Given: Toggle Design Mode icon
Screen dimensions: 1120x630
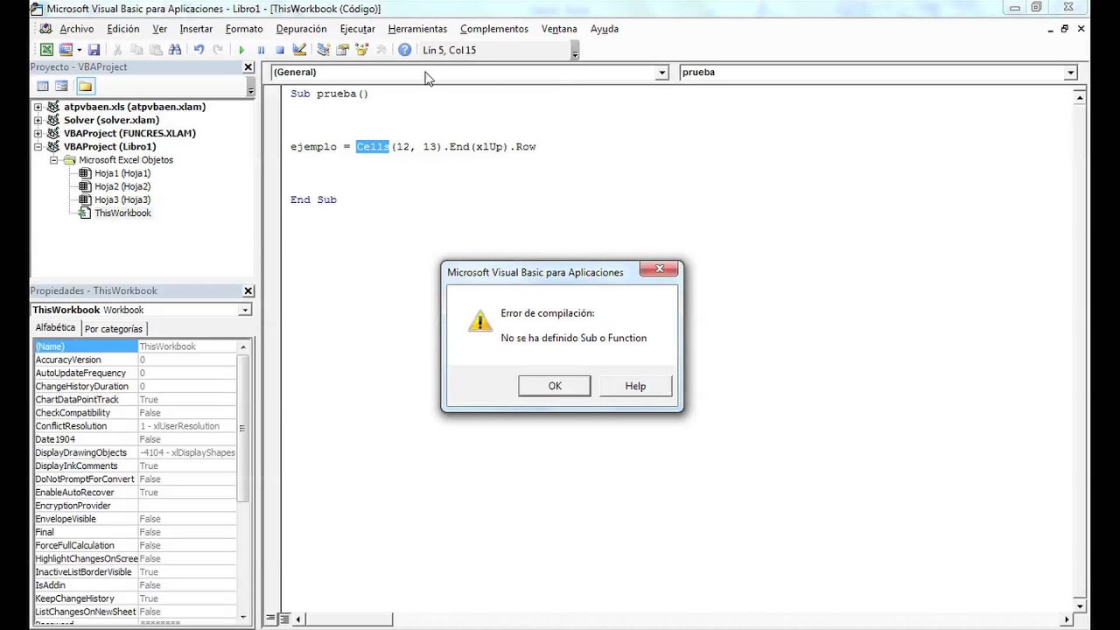Looking at the screenshot, I should click(x=299, y=50).
